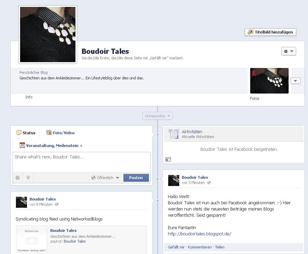
Task: Click the Aktivitäten documents icon
Action: (174, 134)
